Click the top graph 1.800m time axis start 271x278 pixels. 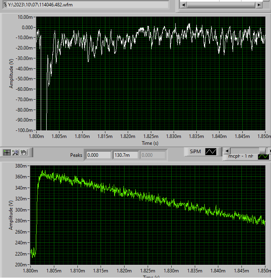36,136
